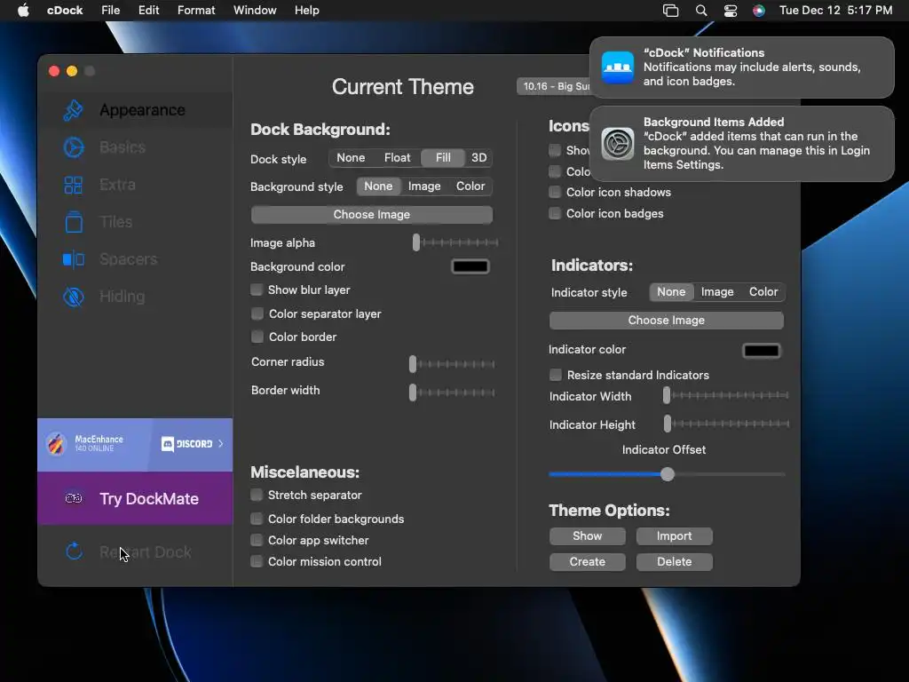The image size is (909, 682).
Task: Click the Indicator Offset slider track
Action: [667, 474]
